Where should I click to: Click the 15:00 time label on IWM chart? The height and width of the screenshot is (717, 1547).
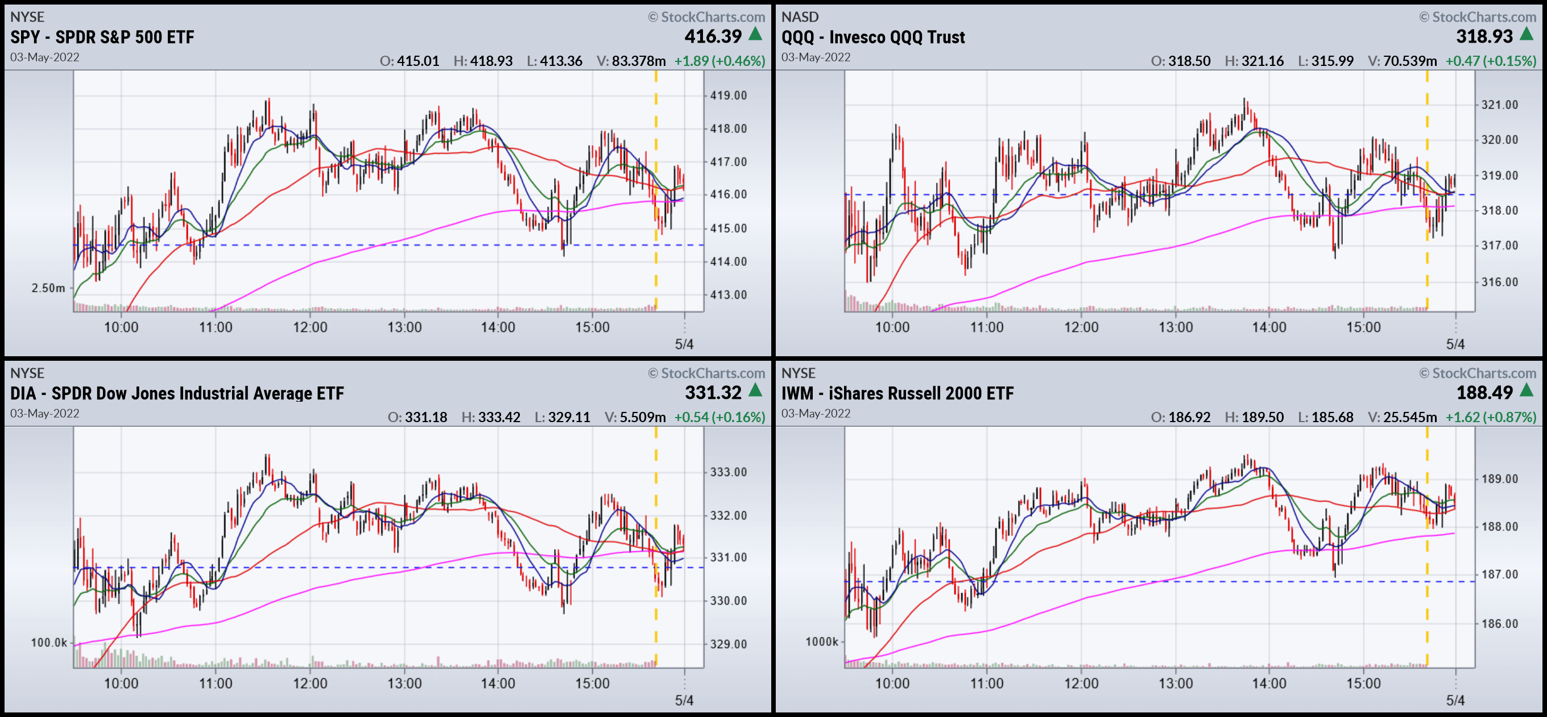1363,683
